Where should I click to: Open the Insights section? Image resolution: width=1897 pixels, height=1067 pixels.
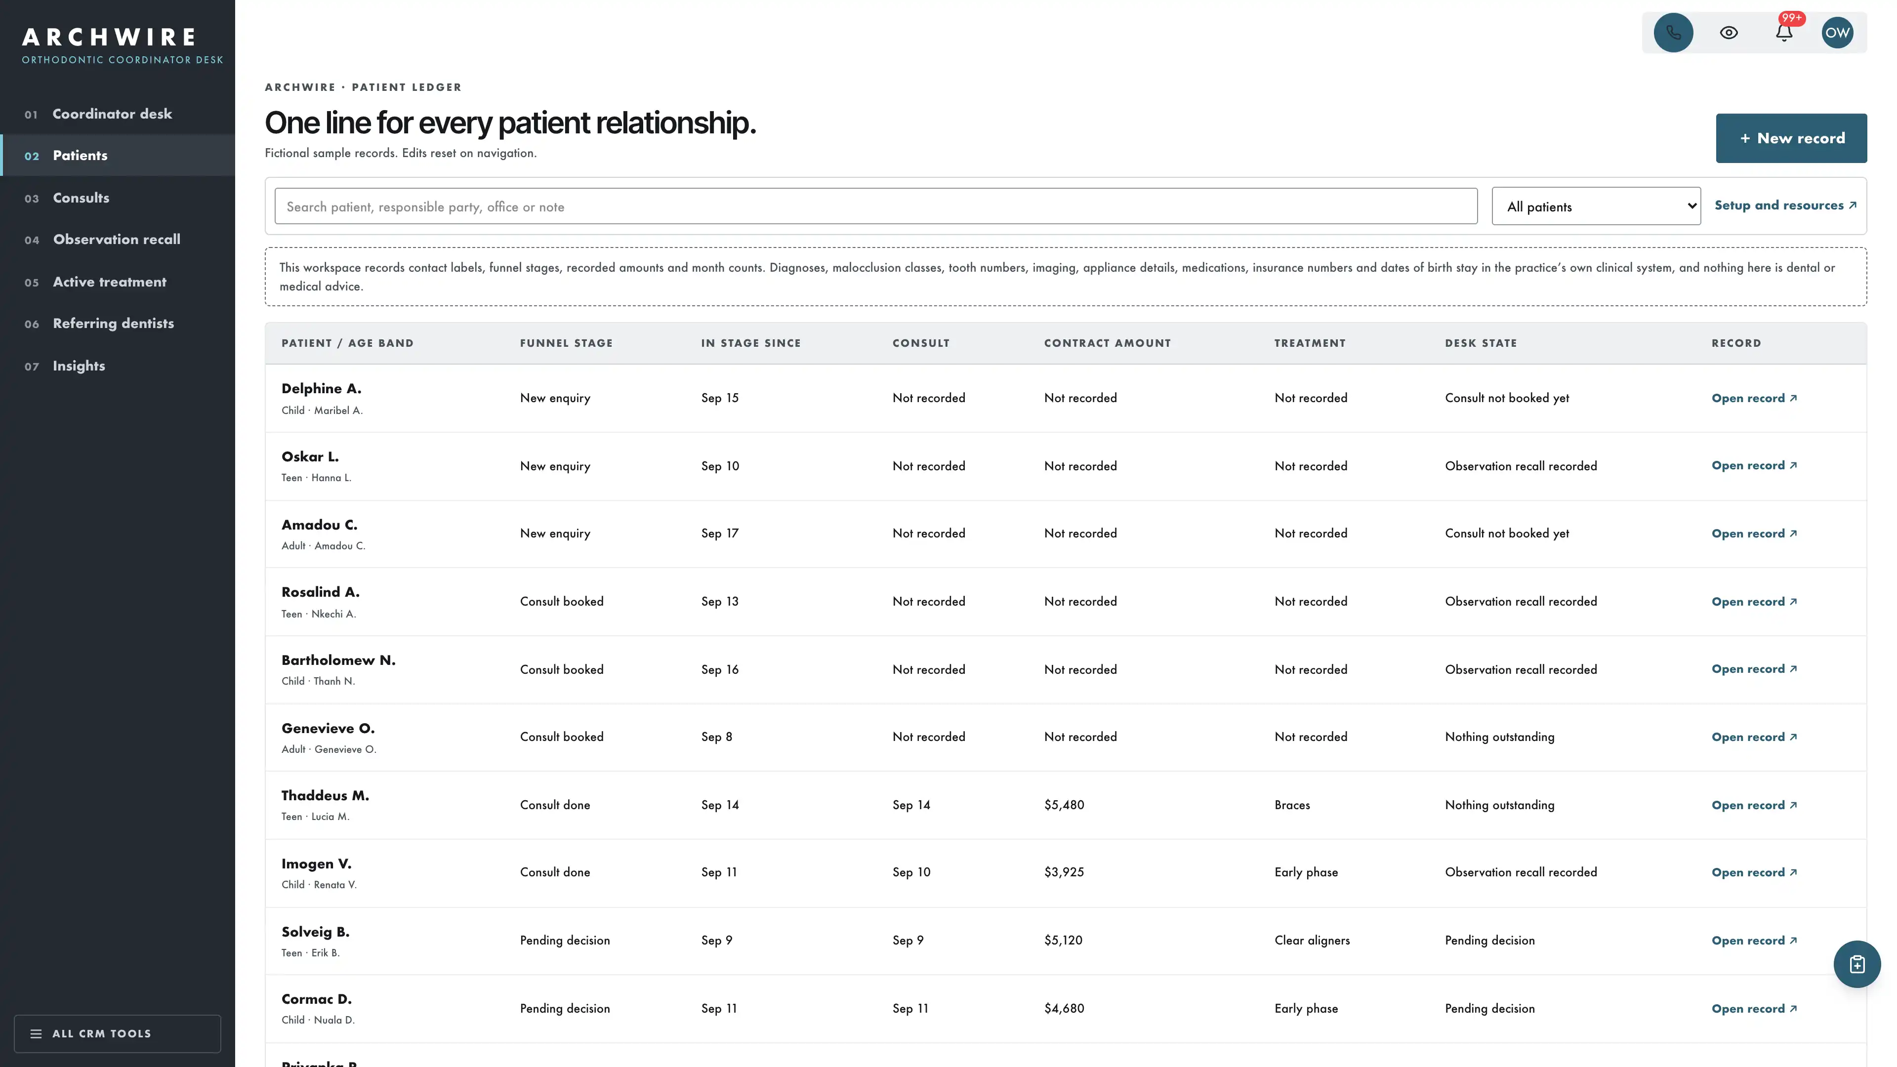(x=118, y=365)
